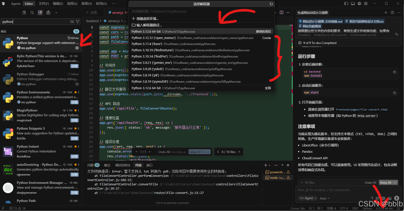Open chat history clock icon
Viewport: 404px width, 211px height.
[x=392, y=13]
